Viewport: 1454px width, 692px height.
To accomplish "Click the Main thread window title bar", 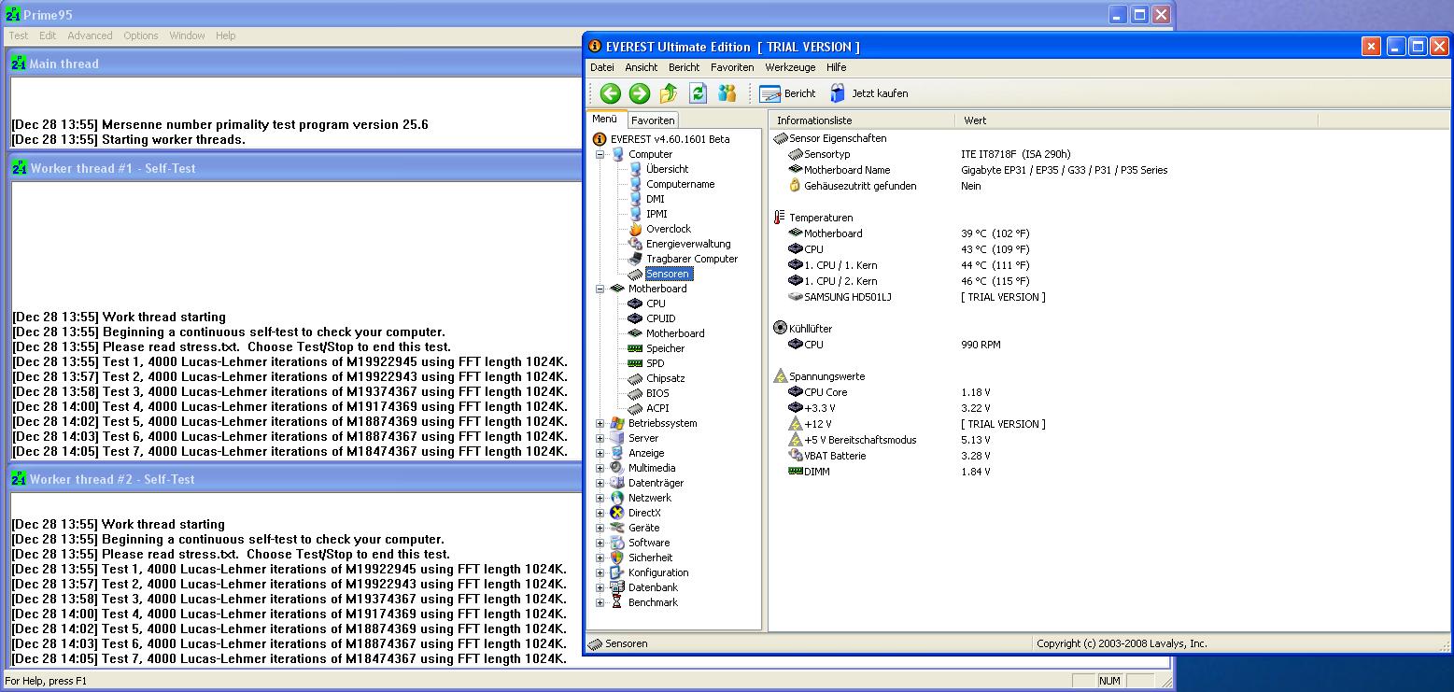I will (x=294, y=64).
